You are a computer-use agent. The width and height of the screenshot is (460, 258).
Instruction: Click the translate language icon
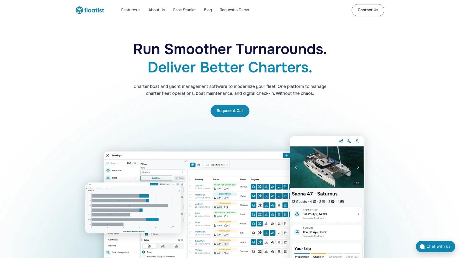[349, 141]
